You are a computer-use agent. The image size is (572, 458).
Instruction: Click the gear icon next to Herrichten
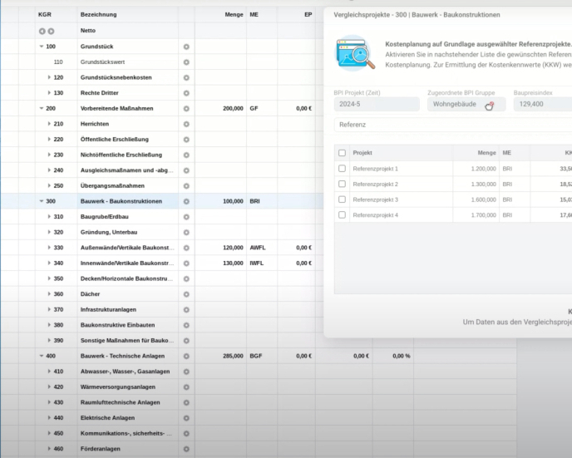[x=186, y=124]
